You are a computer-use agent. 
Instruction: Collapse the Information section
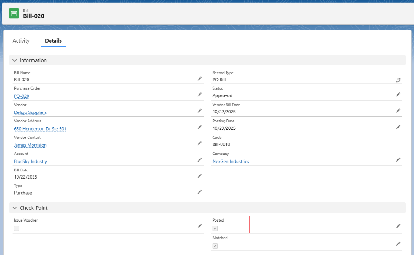tap(15, 60)
